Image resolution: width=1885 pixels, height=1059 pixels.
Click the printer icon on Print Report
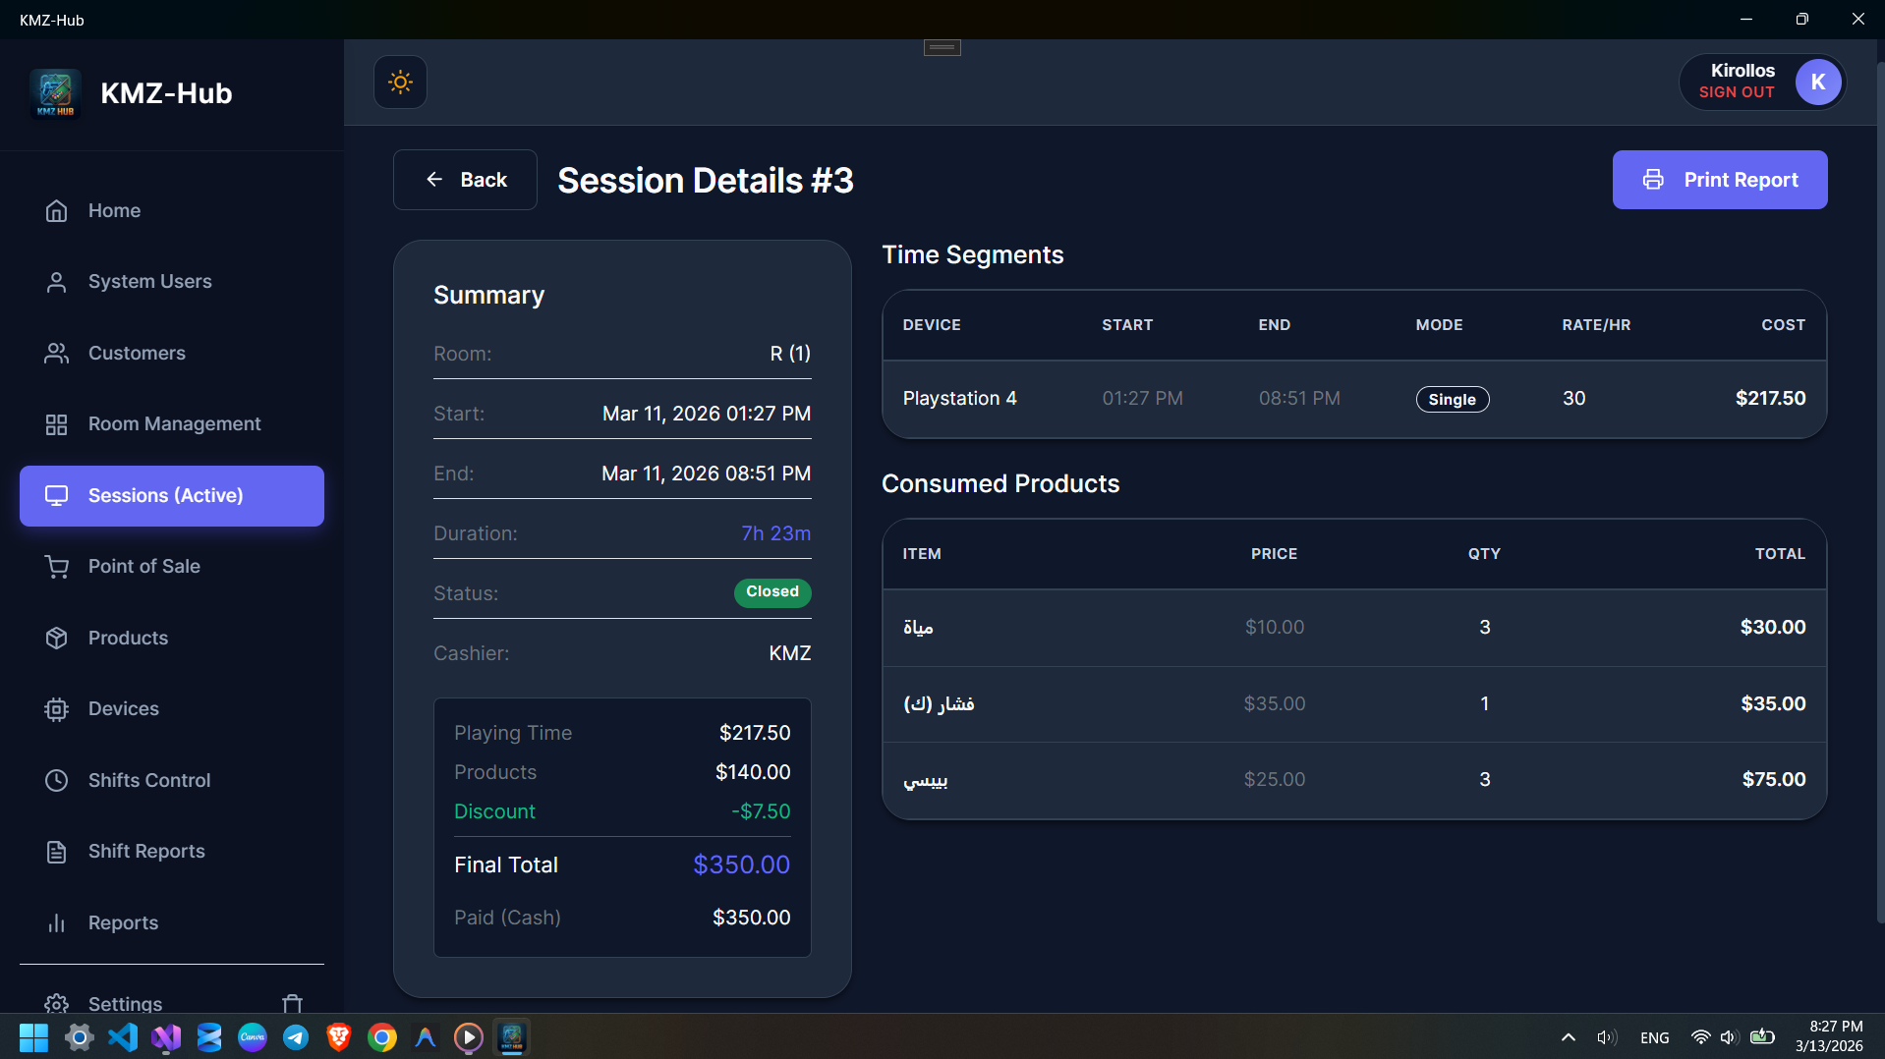pos(1653,180)
